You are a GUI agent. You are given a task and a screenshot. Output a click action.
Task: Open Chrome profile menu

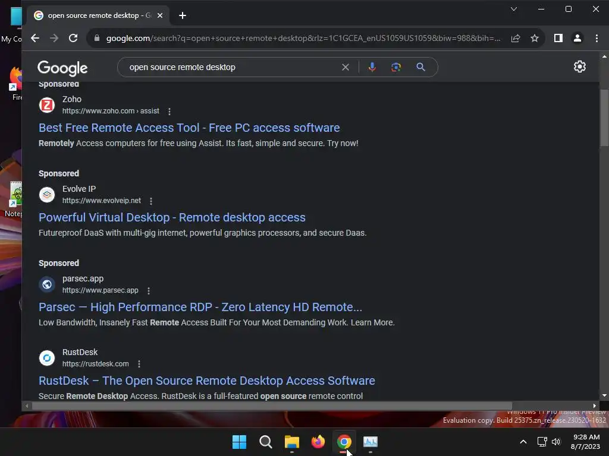click(x=577, y=38)
